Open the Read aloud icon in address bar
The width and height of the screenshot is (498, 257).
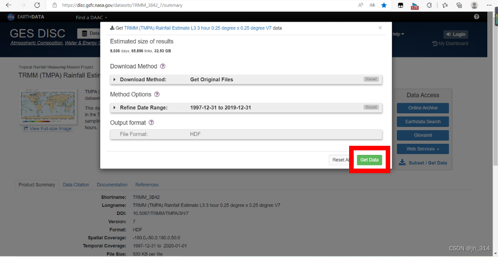(361, 6)
